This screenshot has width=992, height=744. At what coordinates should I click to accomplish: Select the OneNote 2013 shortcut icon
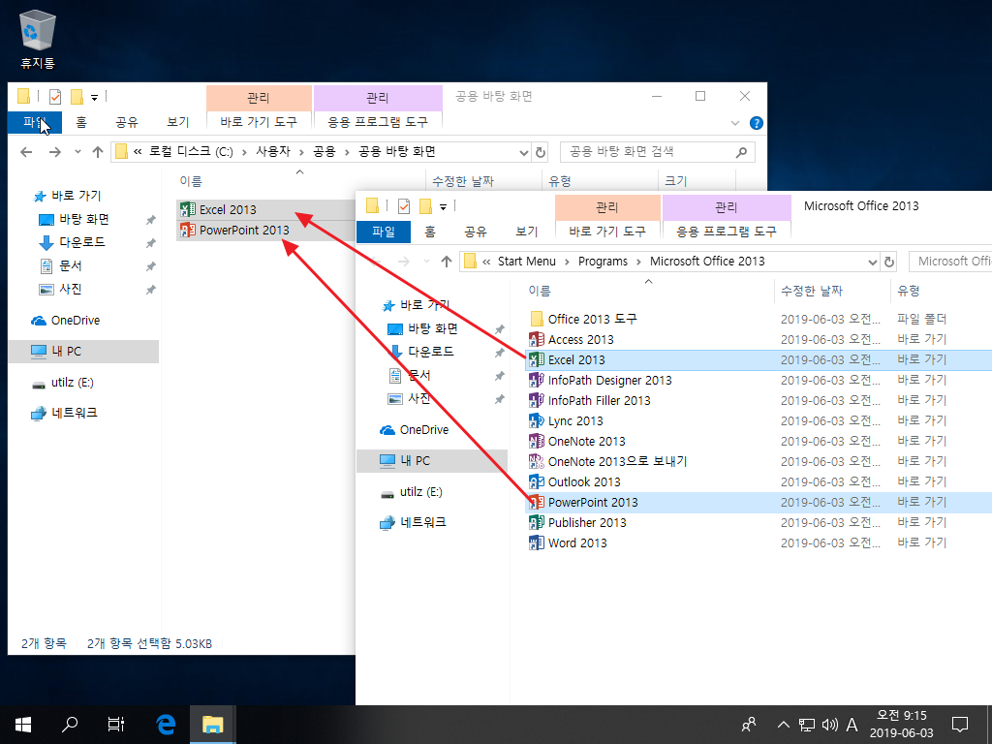pyautogui.click(x=537, y=441)
